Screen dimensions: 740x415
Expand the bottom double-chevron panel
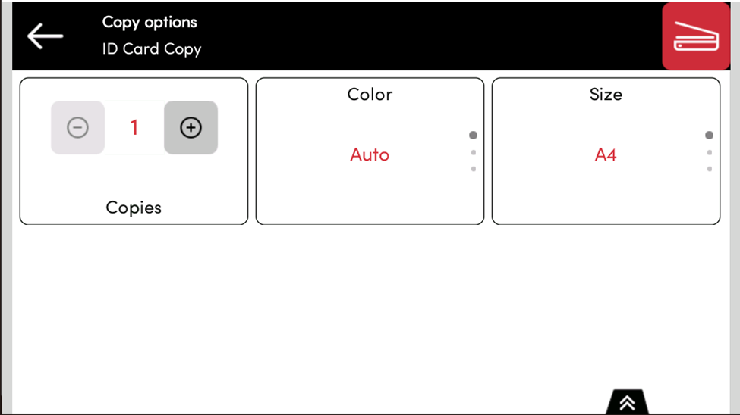tap(627, 403)
